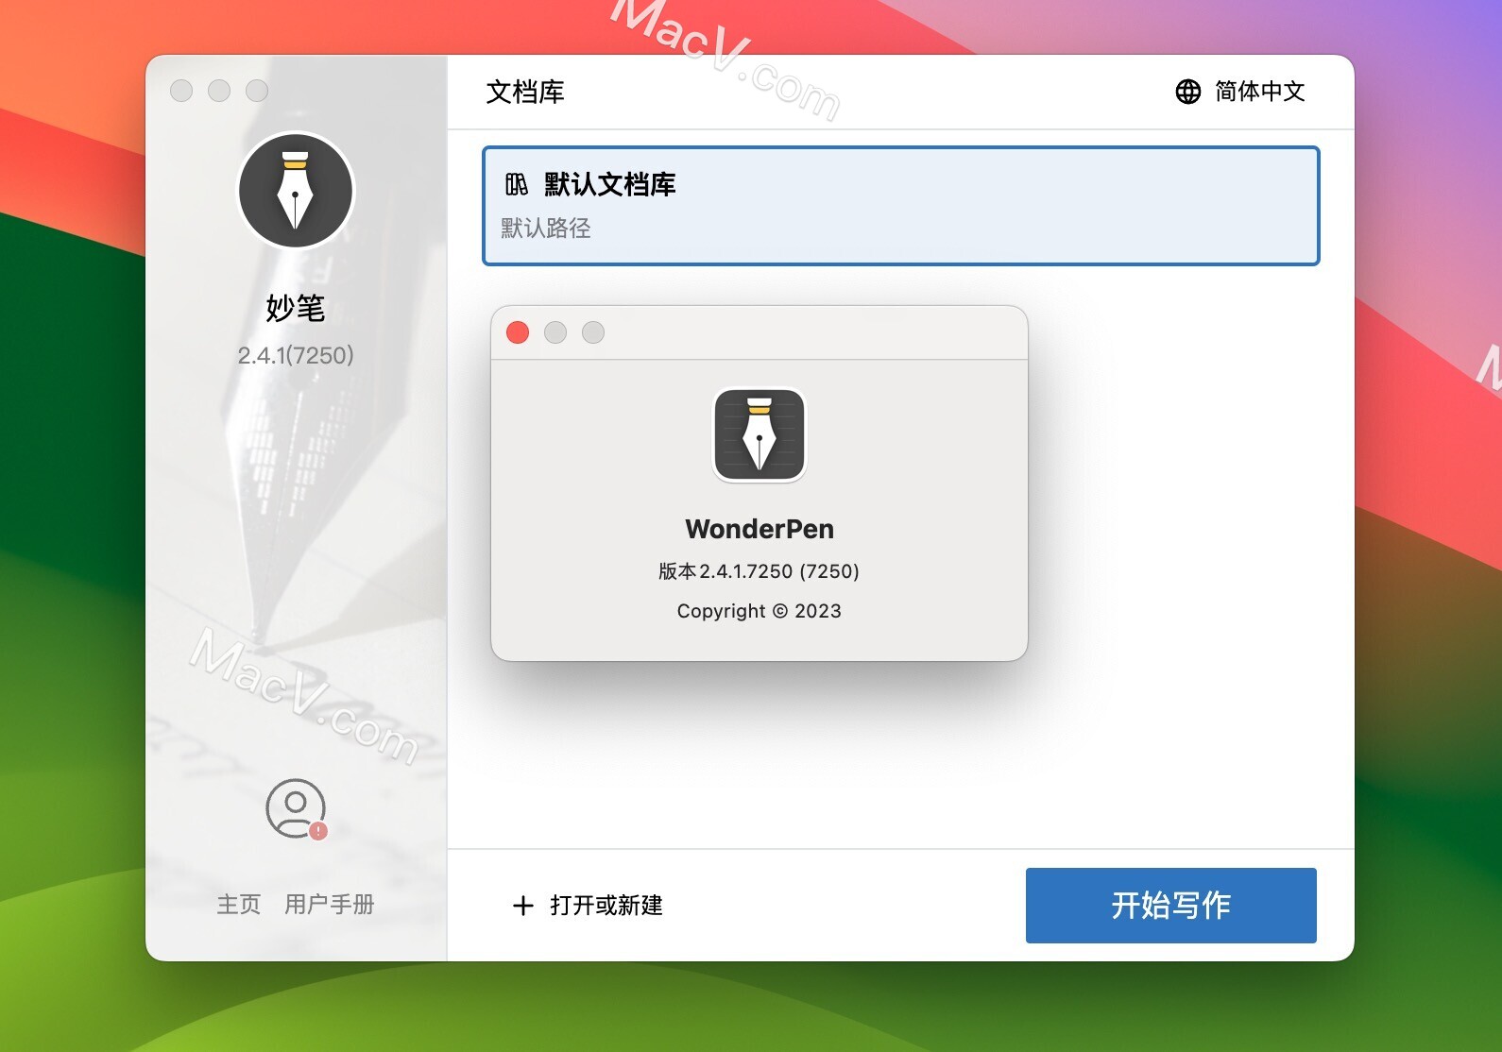
Task: Click the library books icon in 默认文档库
Action: (x=517, y=184)
